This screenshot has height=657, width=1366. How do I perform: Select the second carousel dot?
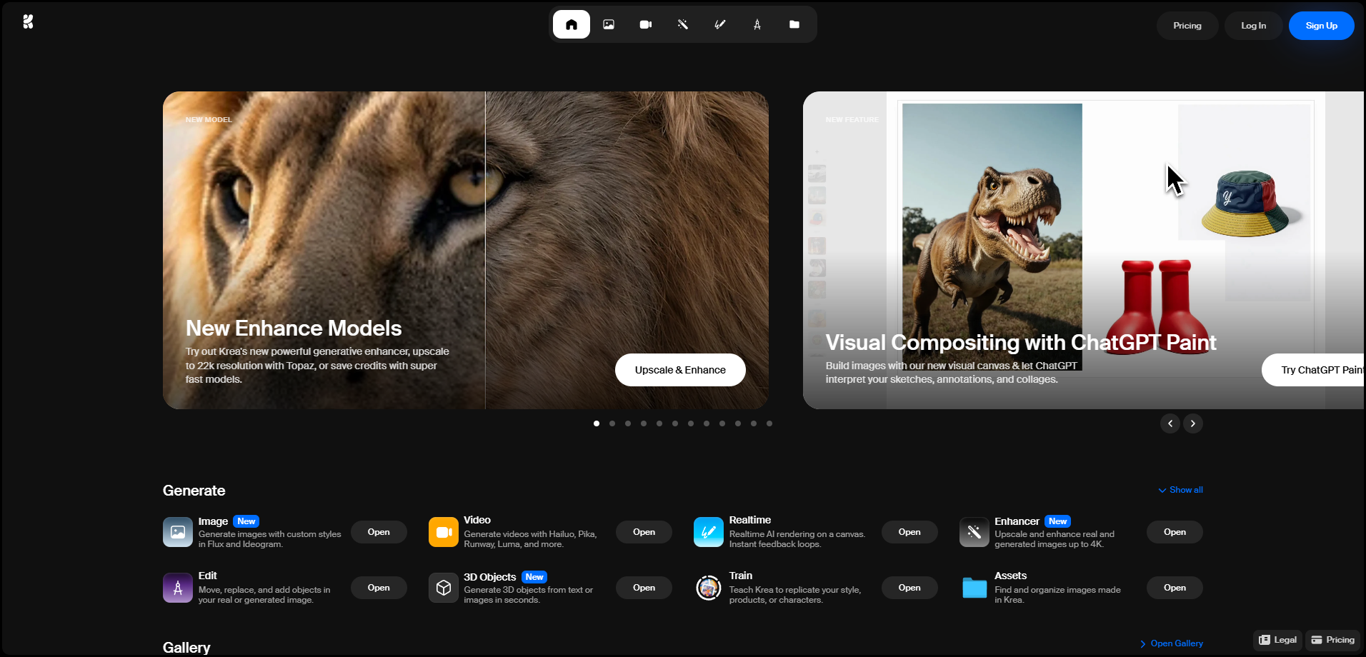612,423
